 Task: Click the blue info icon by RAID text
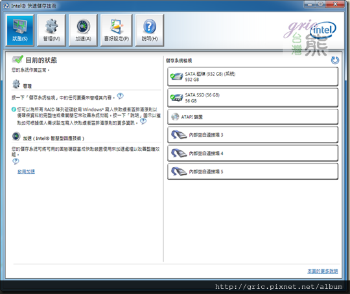(x=14, y=109)
